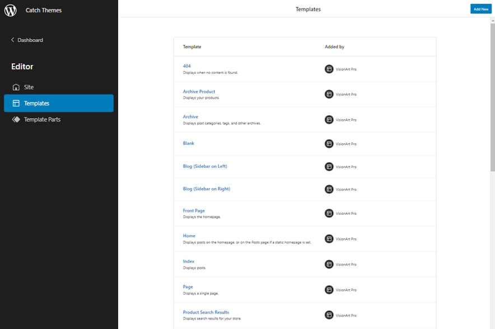The image size is (495, 329).
Task: Open the Blog (Sidebar on Right) template
Action: tap(206, 189)
